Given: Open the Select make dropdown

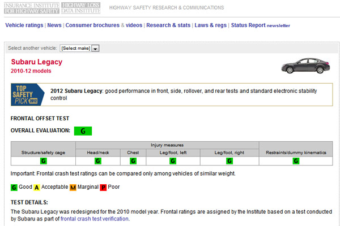Looking at the screenshot, I should [79, 49].
